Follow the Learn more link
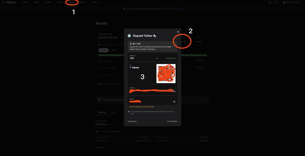 coord(178,9)
